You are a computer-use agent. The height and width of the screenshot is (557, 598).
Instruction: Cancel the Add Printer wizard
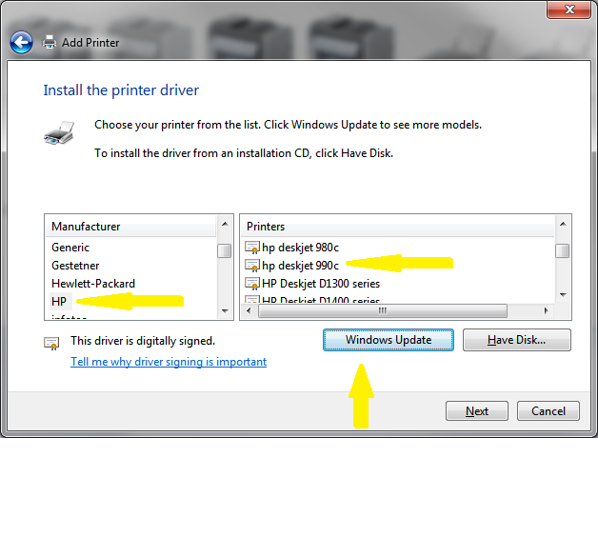(x=548, y=411)
